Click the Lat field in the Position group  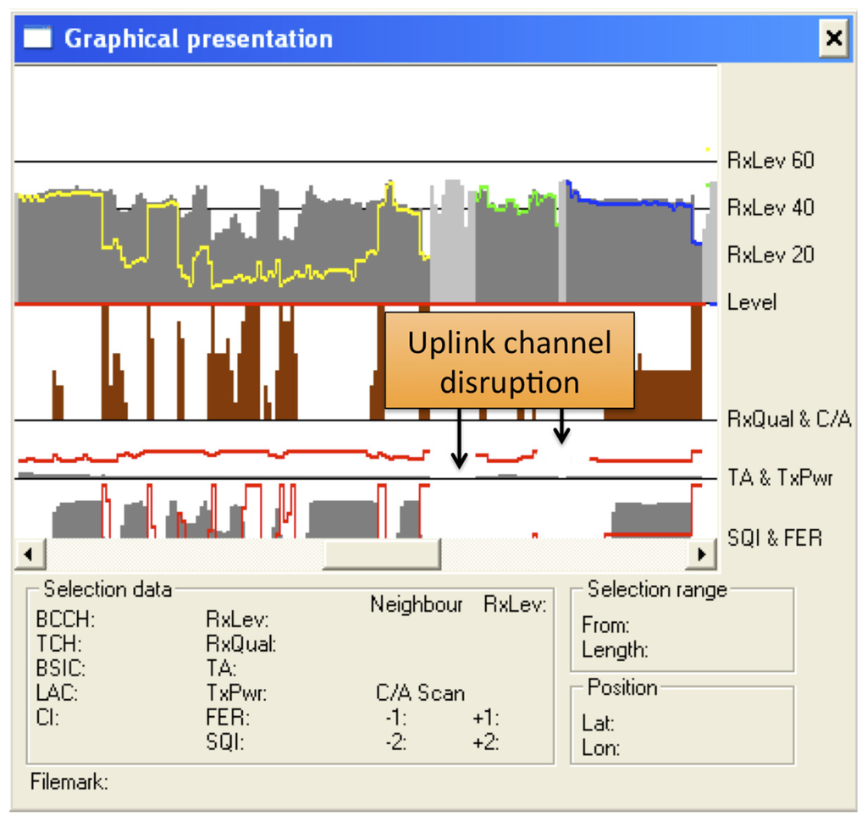pos(598,724)
